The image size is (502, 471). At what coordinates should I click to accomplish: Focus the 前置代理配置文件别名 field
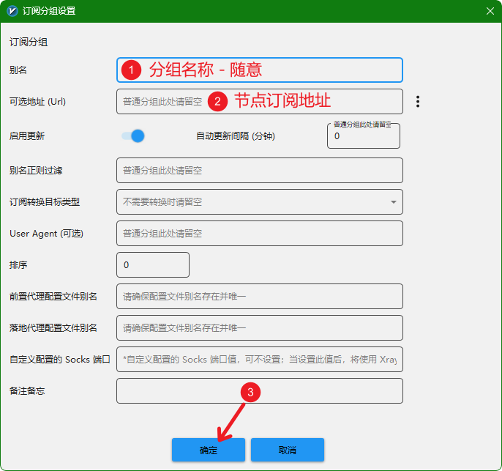pyautogui.click(x=260, y=297)
